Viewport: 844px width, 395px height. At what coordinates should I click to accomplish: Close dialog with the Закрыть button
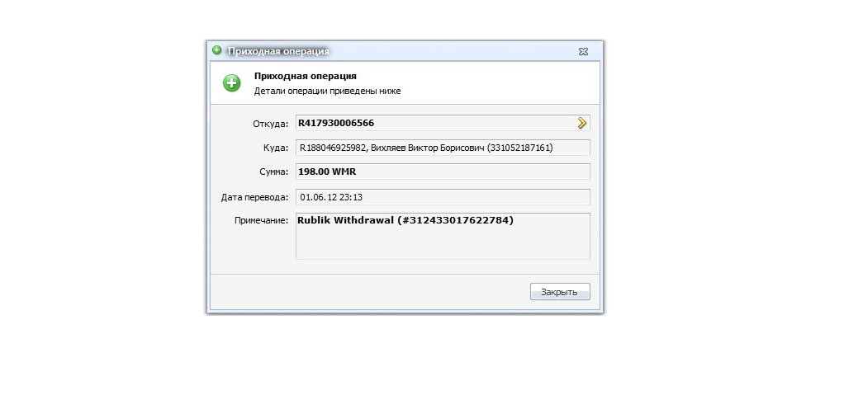point(560,292)
